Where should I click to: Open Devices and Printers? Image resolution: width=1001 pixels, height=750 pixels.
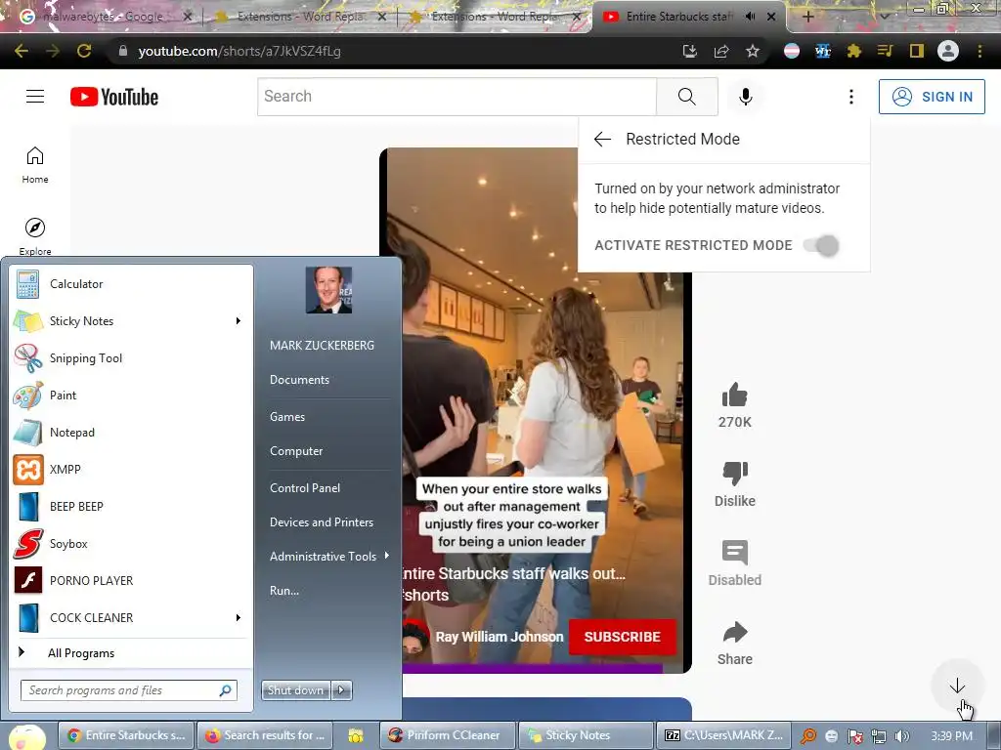[x=321, y=522]
